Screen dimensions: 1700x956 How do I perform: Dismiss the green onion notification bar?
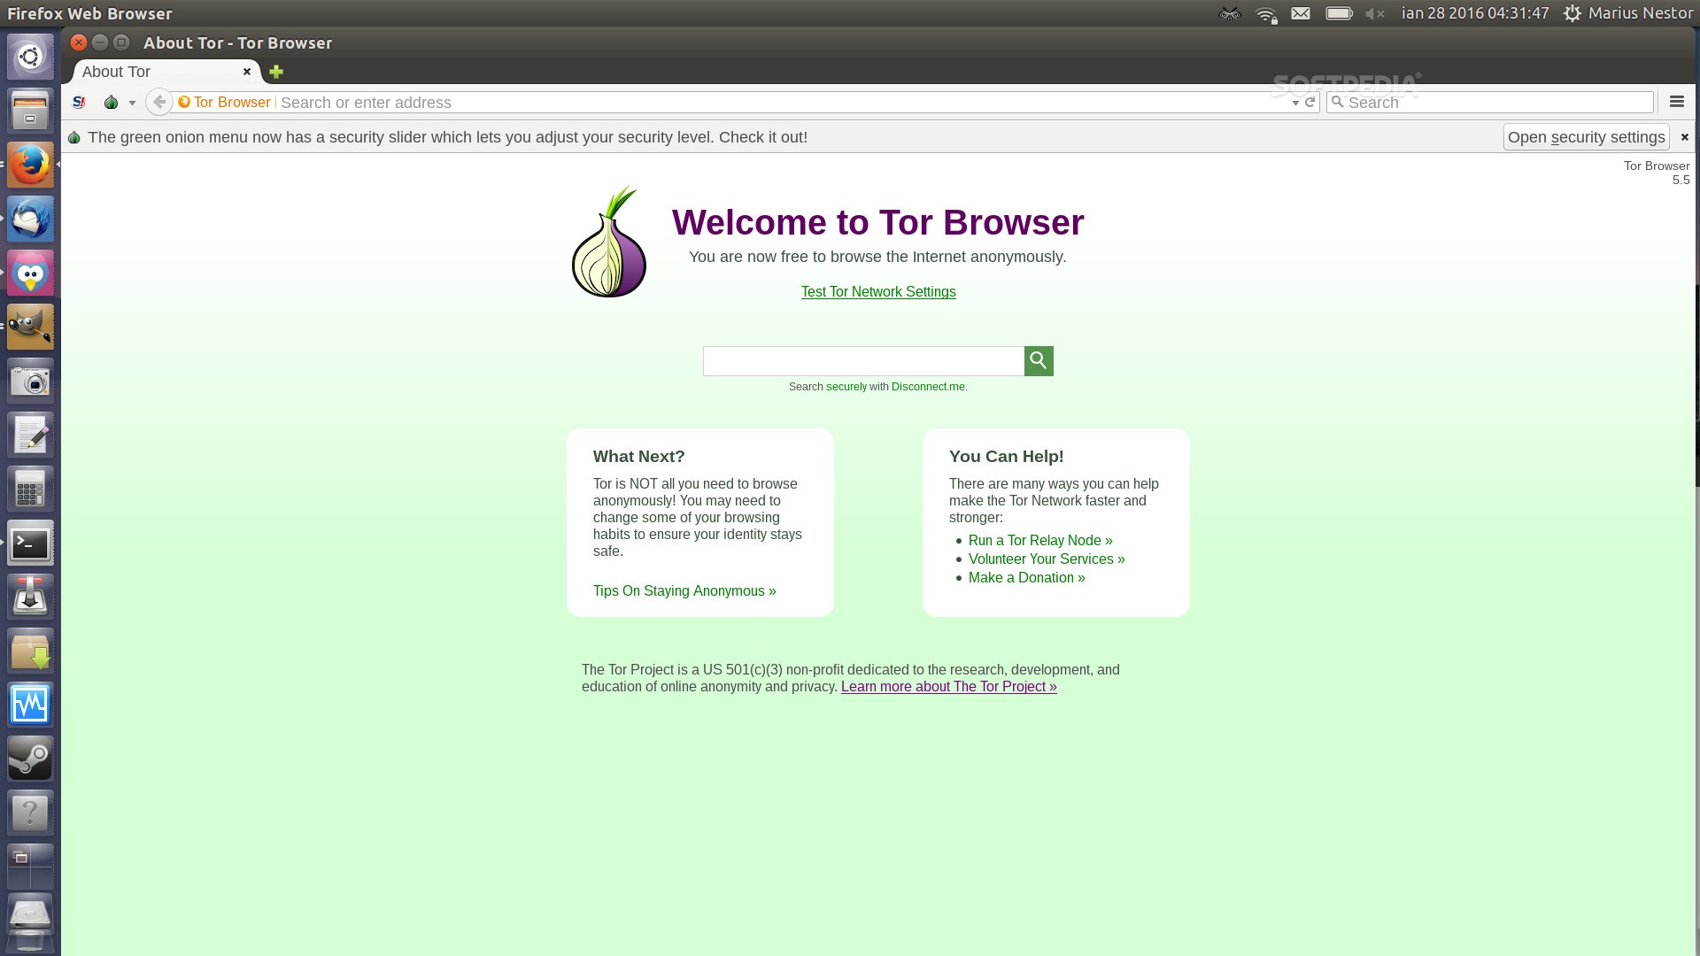[x=1685, y=136]
